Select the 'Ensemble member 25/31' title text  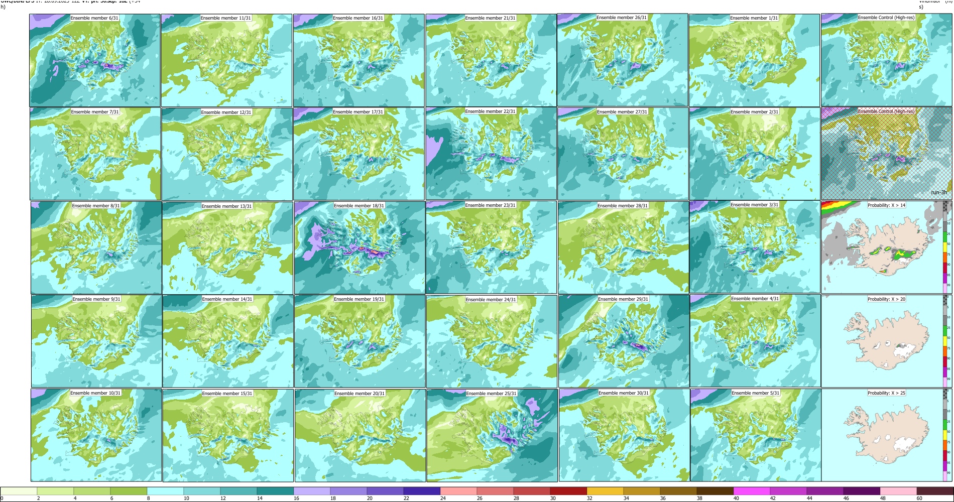[492, 394]
